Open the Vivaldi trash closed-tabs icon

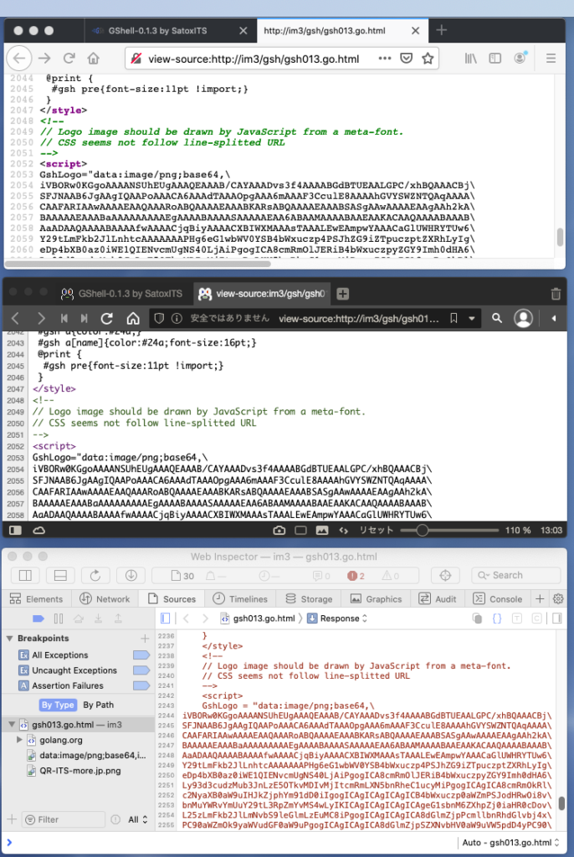(556, 294)
